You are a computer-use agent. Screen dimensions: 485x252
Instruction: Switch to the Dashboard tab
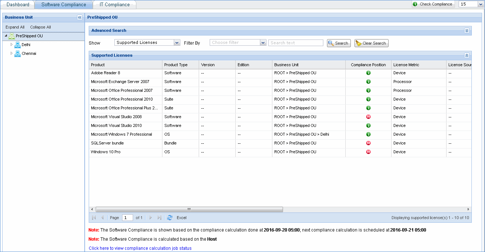pos(18,4)
